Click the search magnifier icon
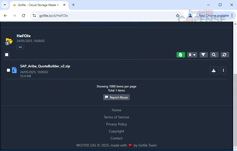Image resolution: width=237 pixels, height=151 pixels. 214,55
